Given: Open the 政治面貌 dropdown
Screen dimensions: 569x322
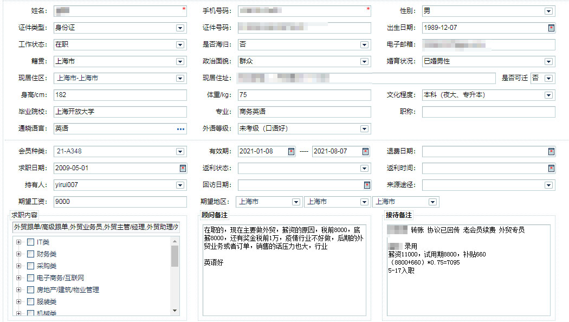Looking at the screenshot, I should (364, 62).
